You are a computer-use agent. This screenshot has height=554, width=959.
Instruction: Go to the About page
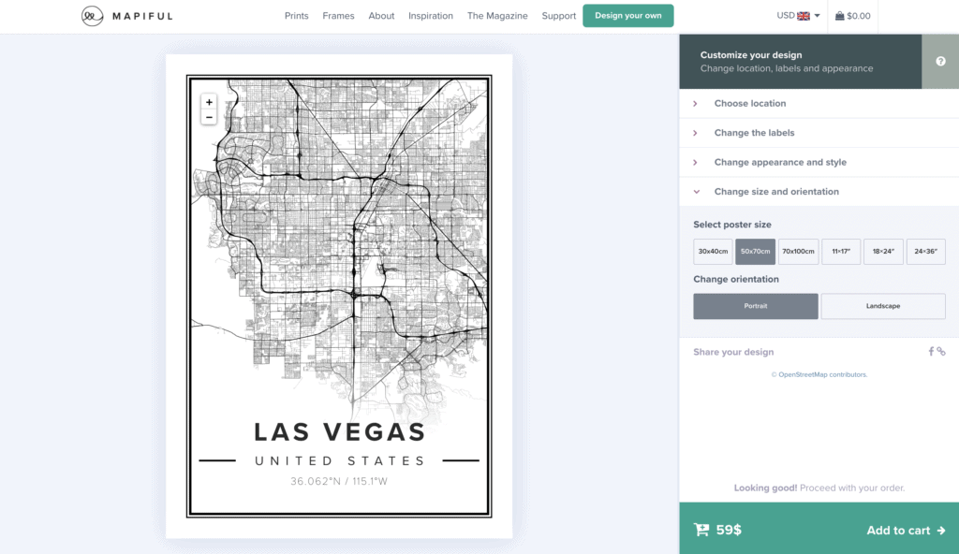pos(381,16)
